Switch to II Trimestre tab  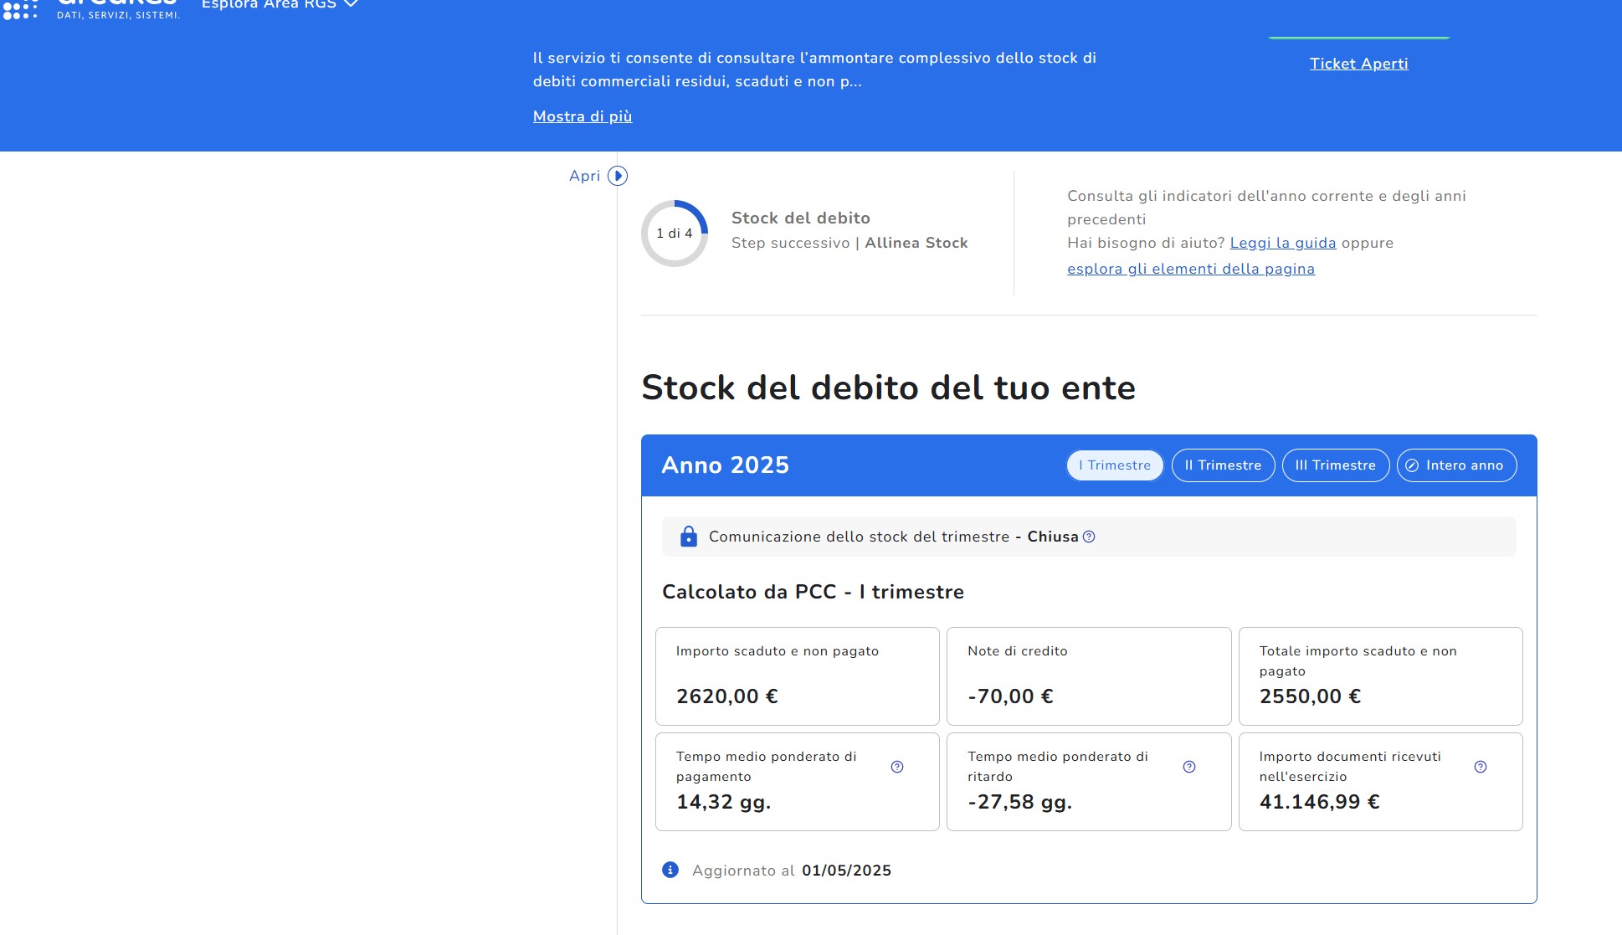tap(1223, 465)
